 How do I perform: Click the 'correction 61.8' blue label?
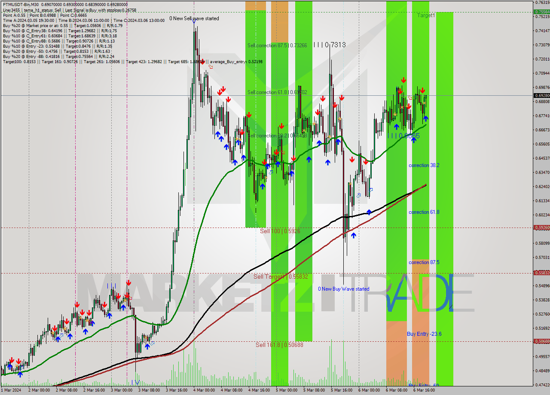point(424,212)
